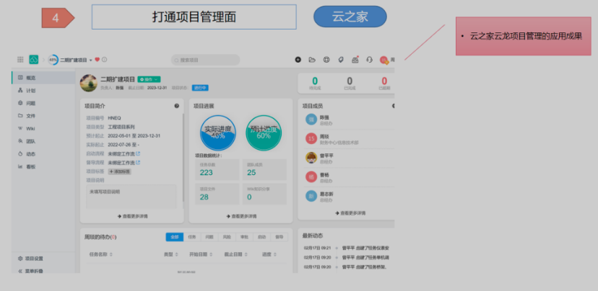
Task: Open 文件 in the sidebar
Action: coord(43,116)
